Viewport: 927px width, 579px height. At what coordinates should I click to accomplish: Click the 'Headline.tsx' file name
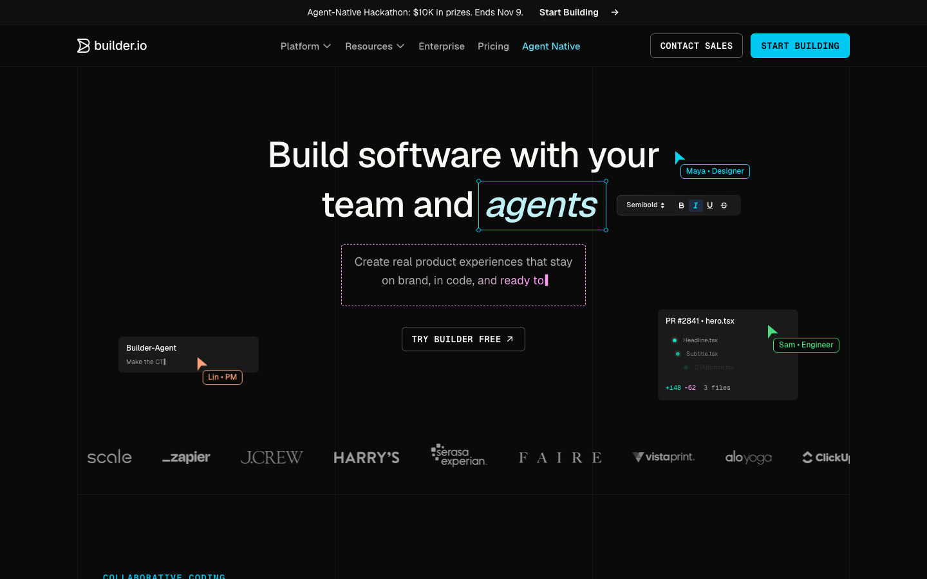pyautogui.click(x=700, y=340)
